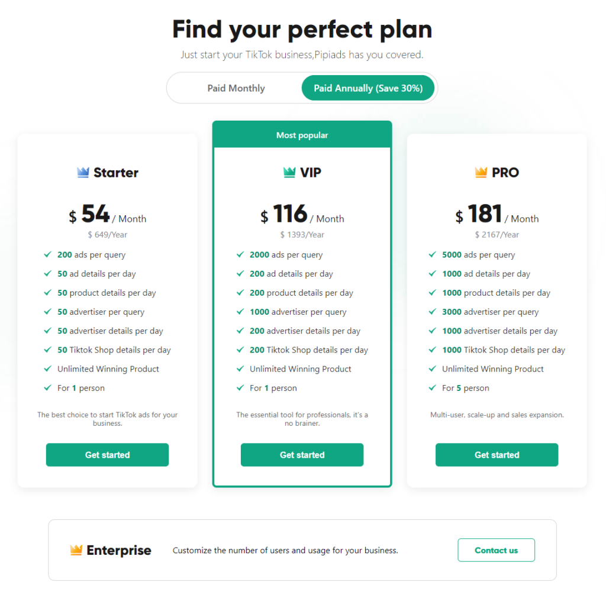Click checkmark beside 200 ads per query

(x=47, y=254)
